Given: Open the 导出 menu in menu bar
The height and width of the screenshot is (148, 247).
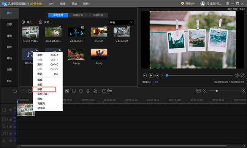Looking at the screenshot, I should tap(74, 4).
